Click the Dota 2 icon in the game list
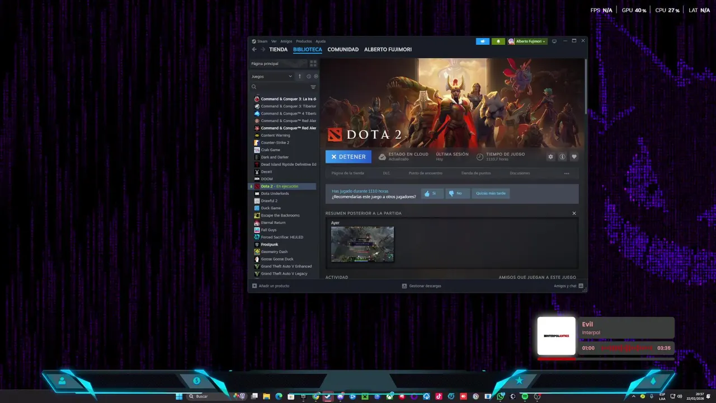 tap(257, 186)
